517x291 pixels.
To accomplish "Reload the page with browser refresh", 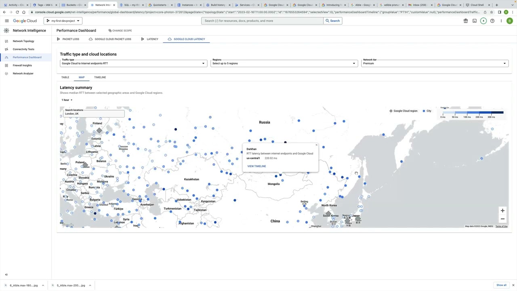I will click(17, 12).
